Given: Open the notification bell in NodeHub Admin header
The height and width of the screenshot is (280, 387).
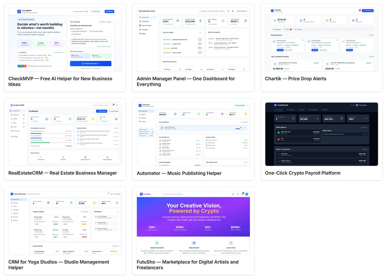Looking at the screenshot, I should tap(228, 11).
